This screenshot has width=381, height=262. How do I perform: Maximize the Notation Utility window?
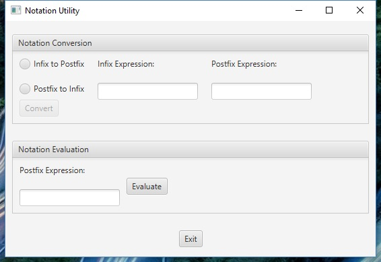(x=329, y=11)
